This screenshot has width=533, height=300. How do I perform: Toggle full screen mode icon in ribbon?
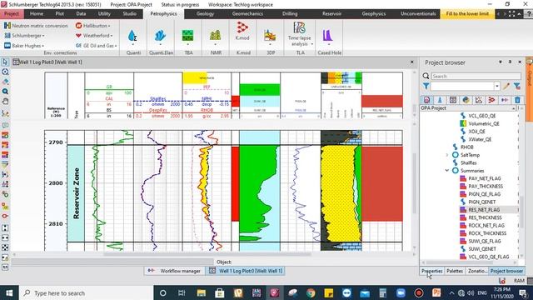click(x=511, y=14)
